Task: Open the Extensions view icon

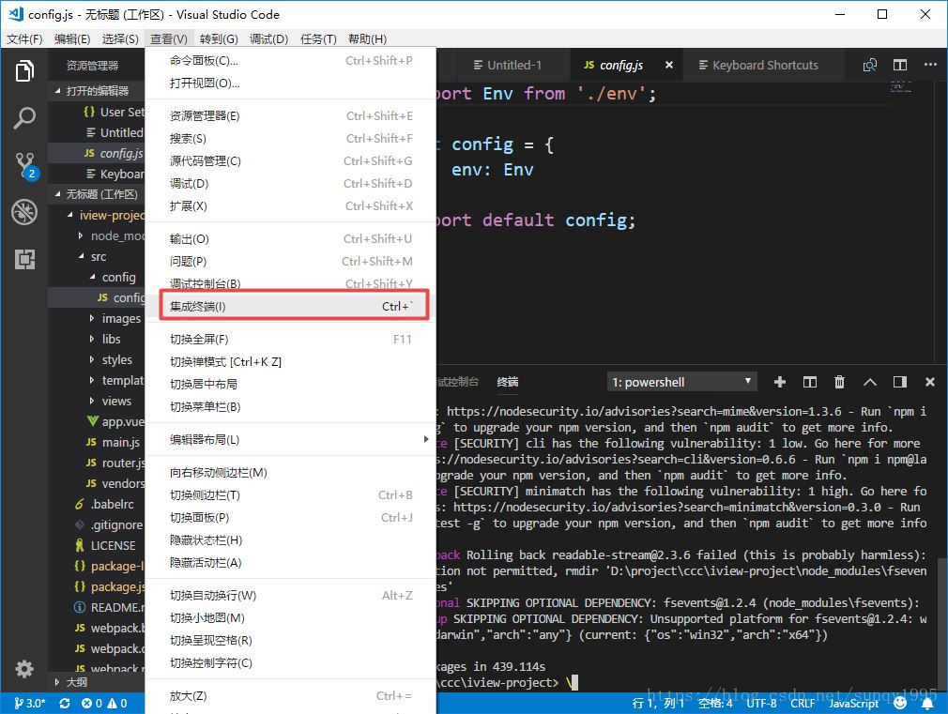Action: click(24, 259)
